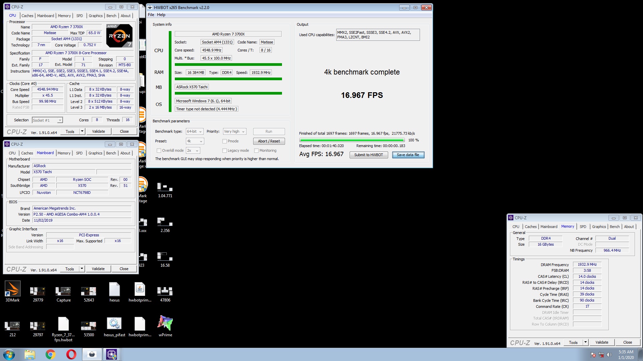The image size is (643, 361).
Task: Open the Benchmark type 64-bit dropdown
Action: click(x=195, y=131)
